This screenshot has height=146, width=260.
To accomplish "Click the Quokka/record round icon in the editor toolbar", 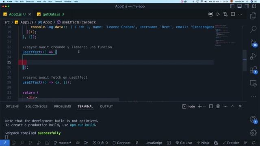I will click(x=210, y=14).
